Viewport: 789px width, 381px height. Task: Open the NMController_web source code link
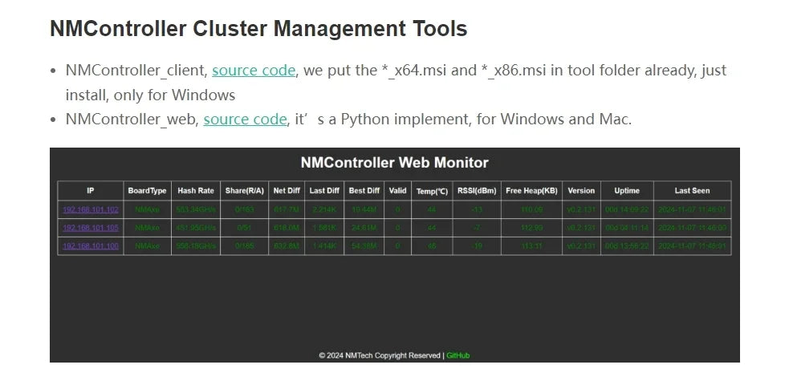pyautogui.click(x=245, y=120)
